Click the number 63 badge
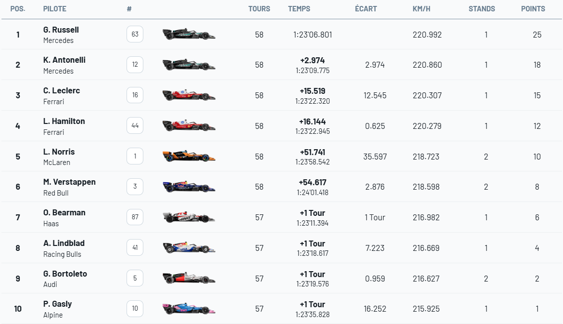The image size is (563, 324). pos(135,35)
